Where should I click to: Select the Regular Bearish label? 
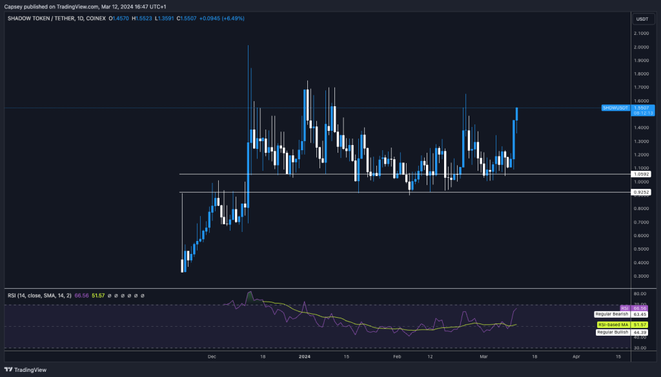611,314
